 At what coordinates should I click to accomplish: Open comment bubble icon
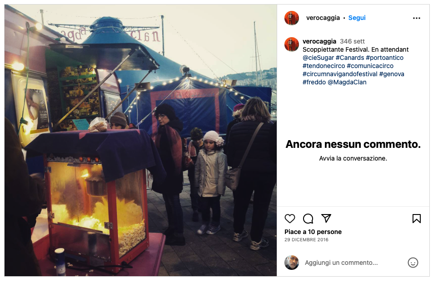(308, 219)
